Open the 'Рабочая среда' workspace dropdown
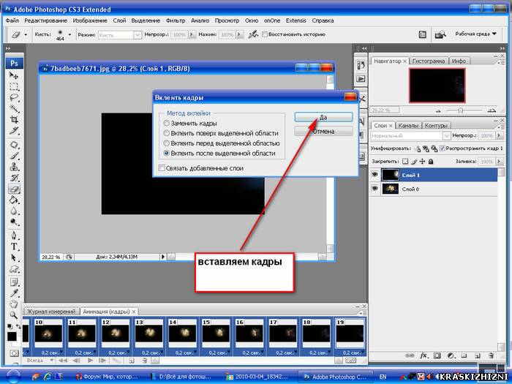This screenshot has height=384, width=512. [x=475, y=34]
